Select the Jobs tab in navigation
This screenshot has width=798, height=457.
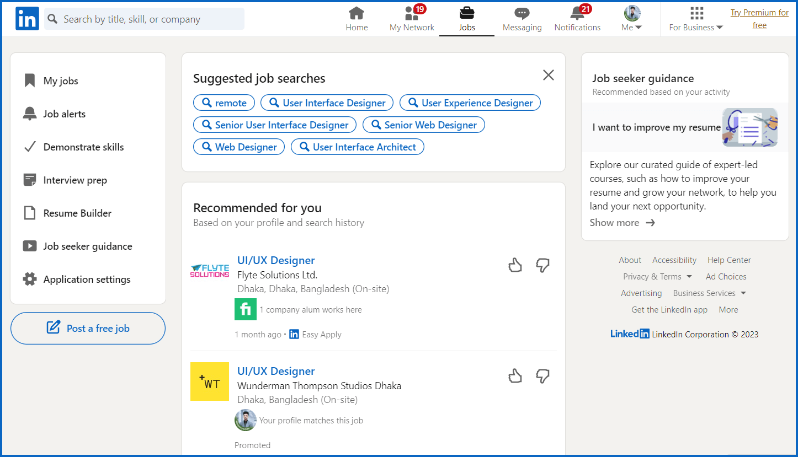coord(467,19)
